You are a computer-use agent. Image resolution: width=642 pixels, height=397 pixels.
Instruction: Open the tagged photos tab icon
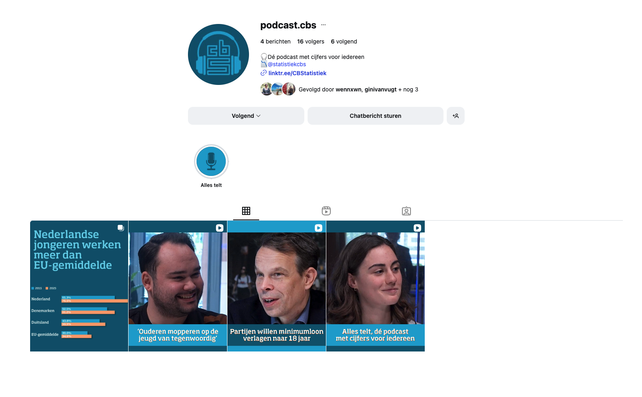point(406,211)
